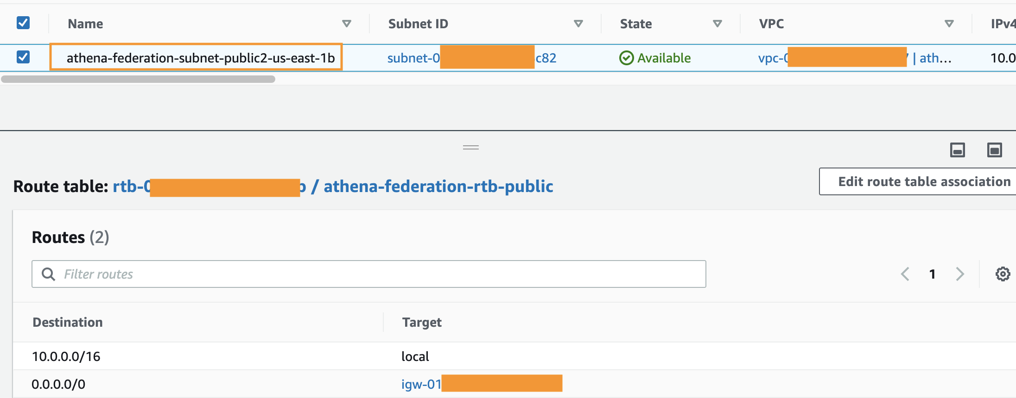The width and height of the screenshot is (1016, 398).
Task: Uncheck the athena-federation-subnet-public2 row checkbox
Action: tap(23, 57)
